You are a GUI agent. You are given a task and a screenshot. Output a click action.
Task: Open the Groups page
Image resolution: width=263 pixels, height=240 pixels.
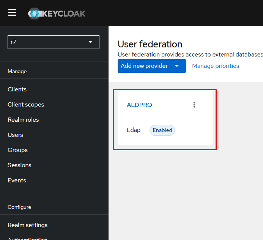coord(17,150)
